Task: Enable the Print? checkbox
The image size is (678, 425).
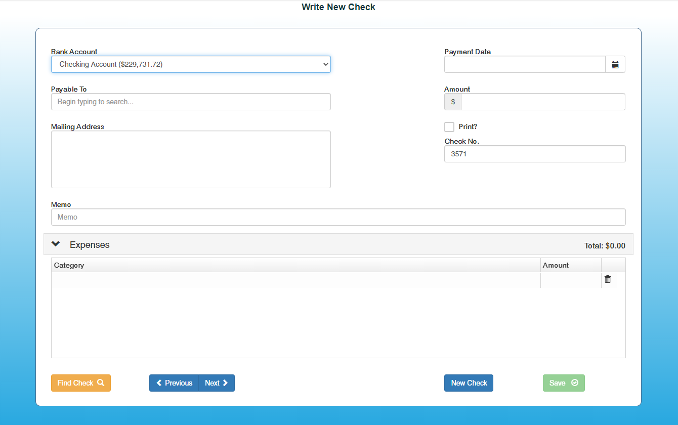Action: point(449,127)
